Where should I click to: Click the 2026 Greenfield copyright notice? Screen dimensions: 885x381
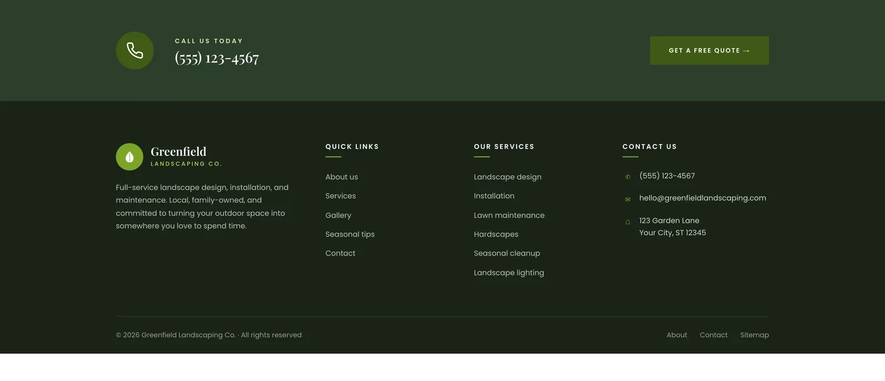209,335
